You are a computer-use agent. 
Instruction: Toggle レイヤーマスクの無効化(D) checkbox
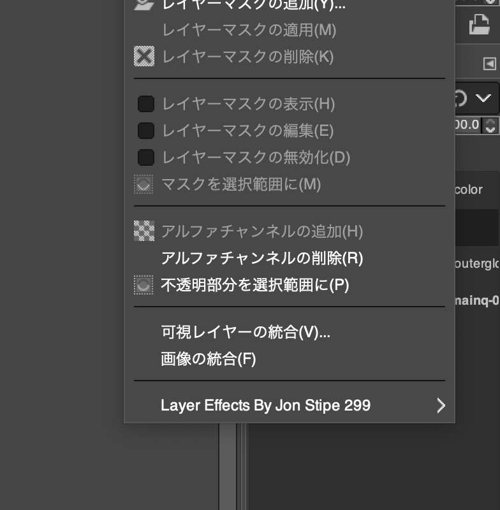[x=146, y=157]
